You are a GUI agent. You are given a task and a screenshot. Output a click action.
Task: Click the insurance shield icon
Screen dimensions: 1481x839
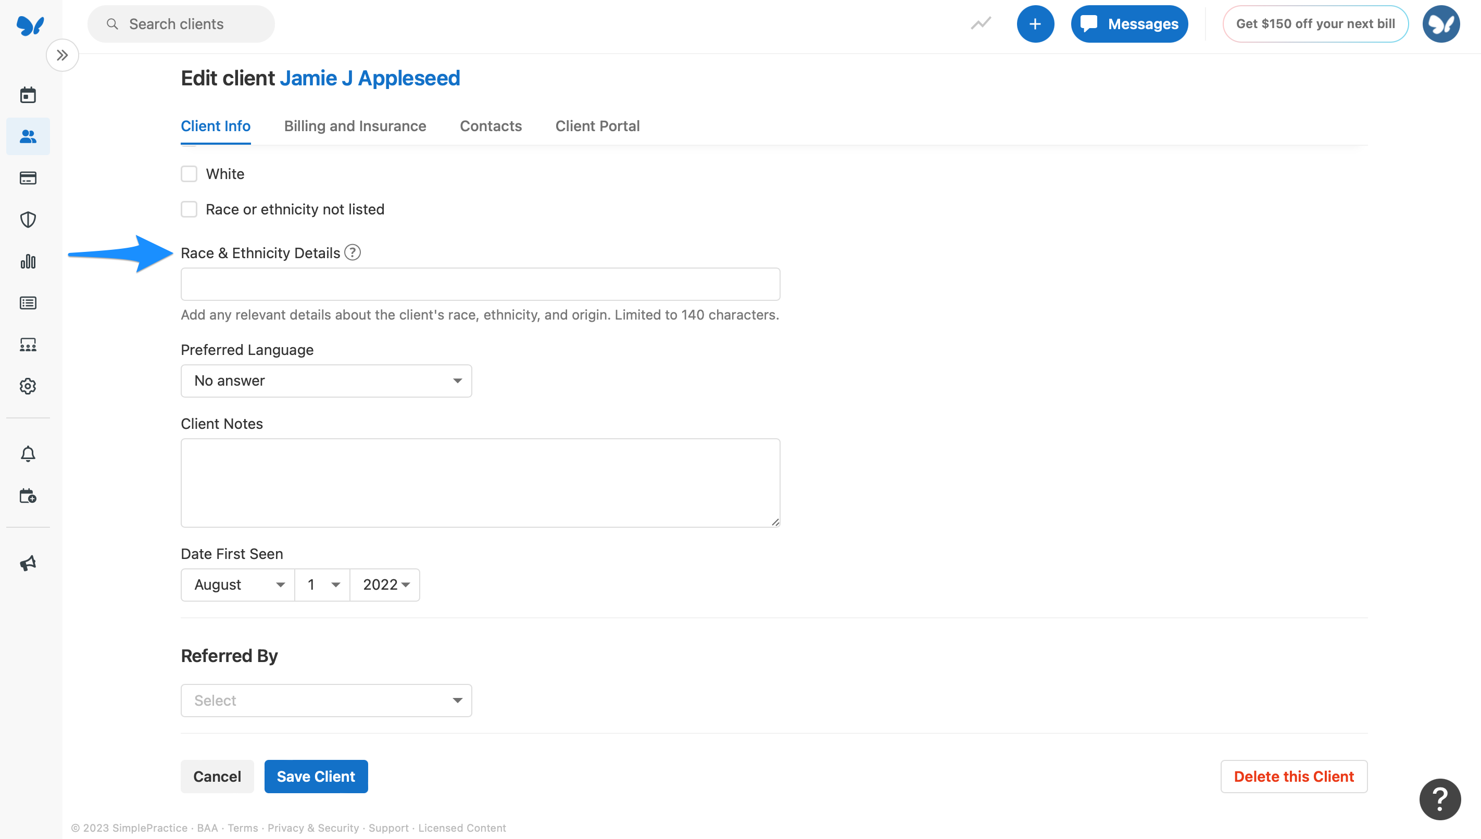pyautogui.click(x=28, y=220)
